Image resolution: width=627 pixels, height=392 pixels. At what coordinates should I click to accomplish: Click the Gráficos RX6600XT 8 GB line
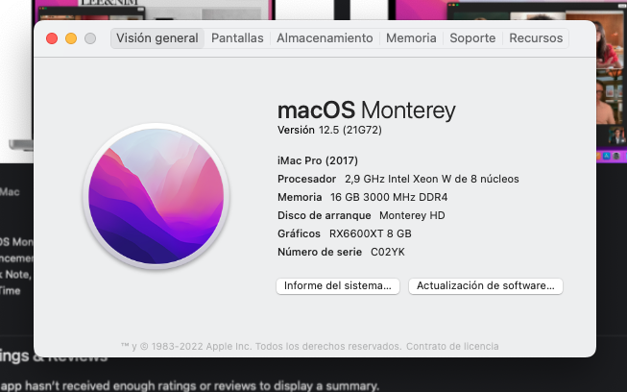[345, 233]
